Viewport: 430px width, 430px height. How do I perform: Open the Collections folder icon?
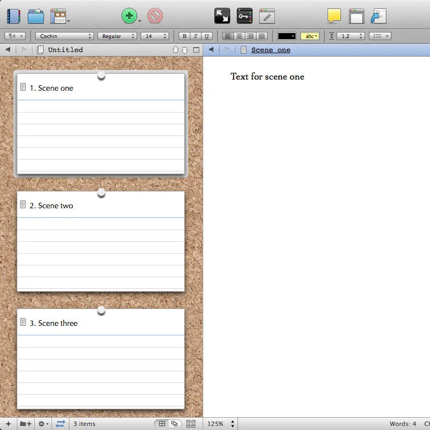tap(36, 16)
